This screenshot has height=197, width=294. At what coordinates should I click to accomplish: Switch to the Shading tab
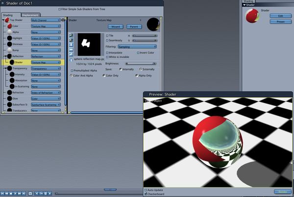10,15
